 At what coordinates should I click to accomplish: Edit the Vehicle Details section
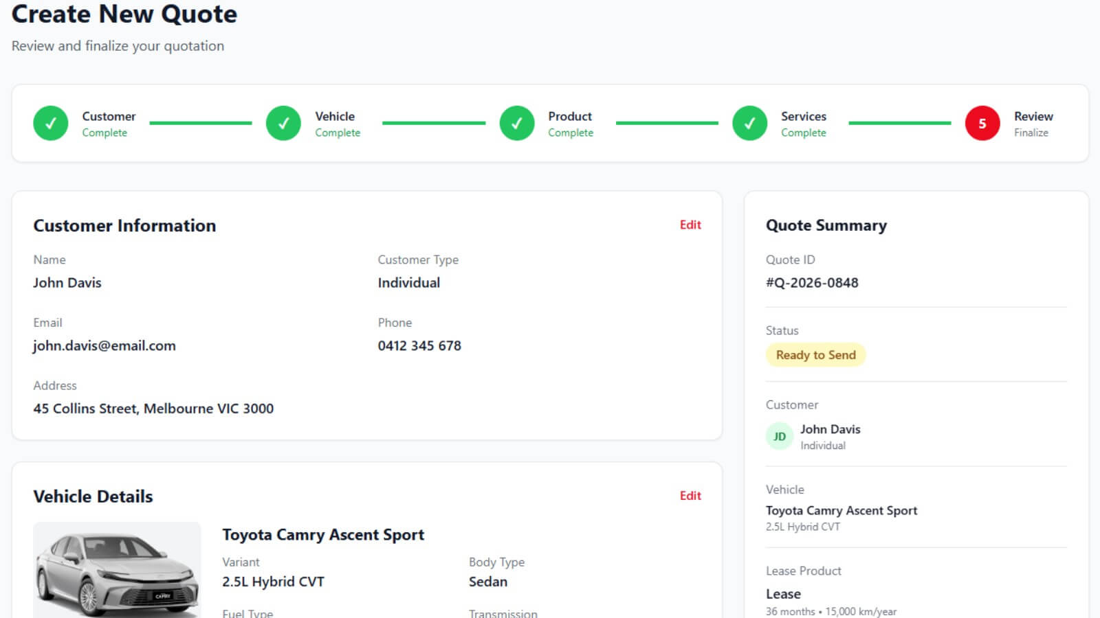690,496
